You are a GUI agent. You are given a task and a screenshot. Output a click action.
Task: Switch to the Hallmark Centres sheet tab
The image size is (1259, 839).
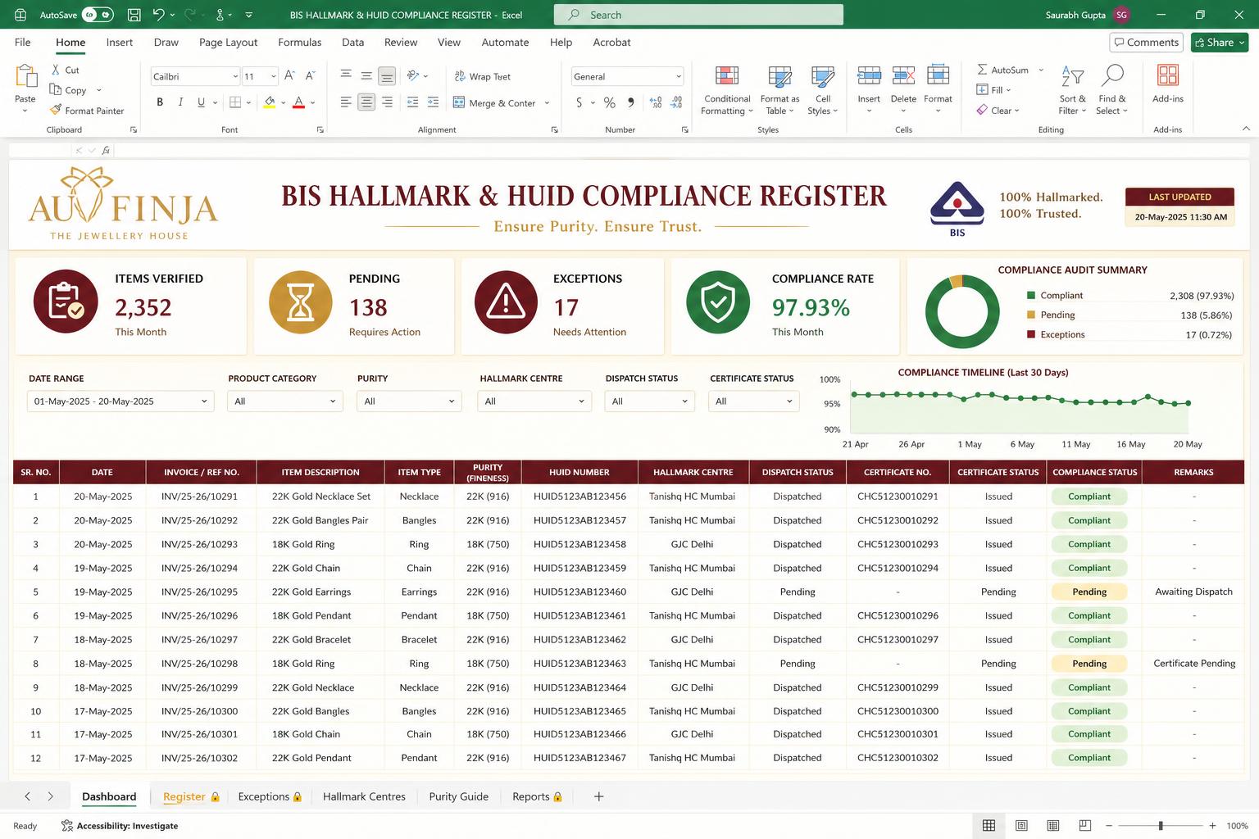pyautogui.click(x=364, y=796)
